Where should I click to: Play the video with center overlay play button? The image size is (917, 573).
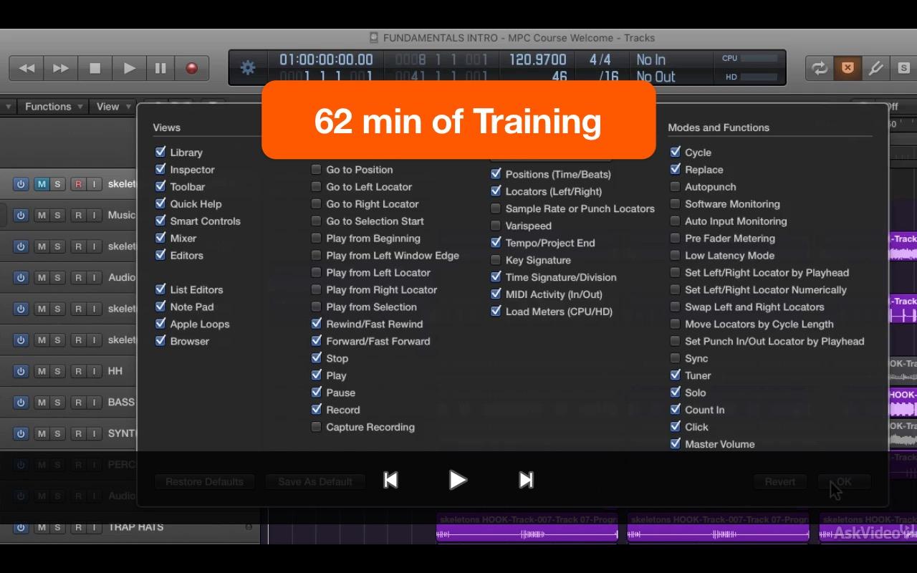pos(458,479)
